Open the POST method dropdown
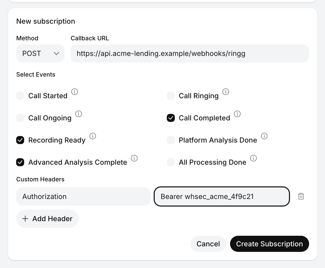This screenshot has height=268, width=325. pyautogui.click(x=40, y=53)
